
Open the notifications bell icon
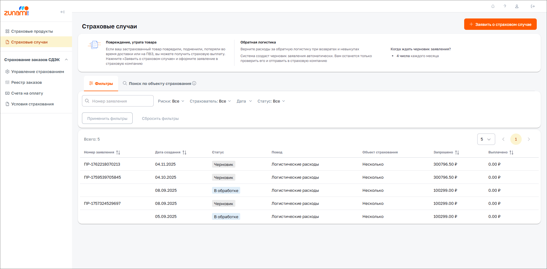tap(493, 6)
